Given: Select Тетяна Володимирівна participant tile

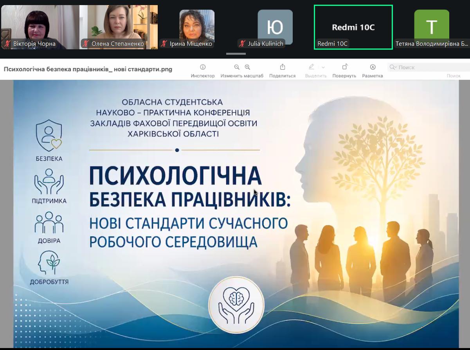Looking at the screenshot, I should coord(431,27).
